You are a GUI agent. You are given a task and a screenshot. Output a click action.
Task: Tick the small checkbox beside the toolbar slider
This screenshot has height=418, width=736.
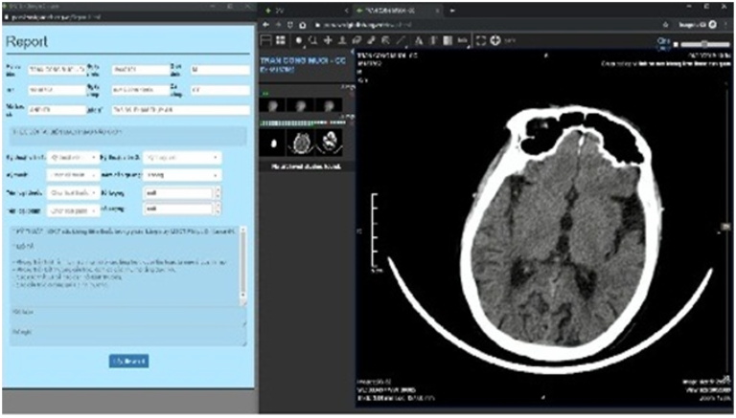[676, 45]
